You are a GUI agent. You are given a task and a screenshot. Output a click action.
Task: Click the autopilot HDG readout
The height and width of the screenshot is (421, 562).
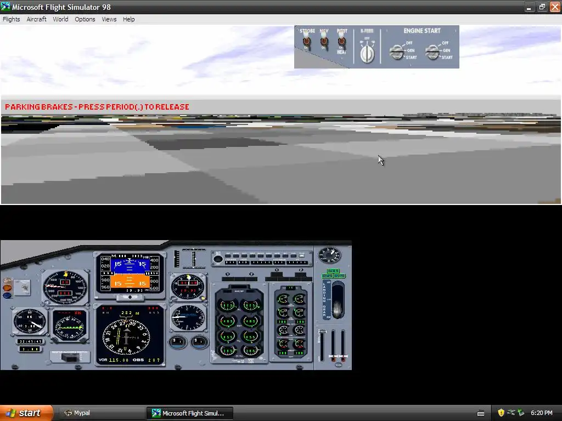tap(244, 263)
